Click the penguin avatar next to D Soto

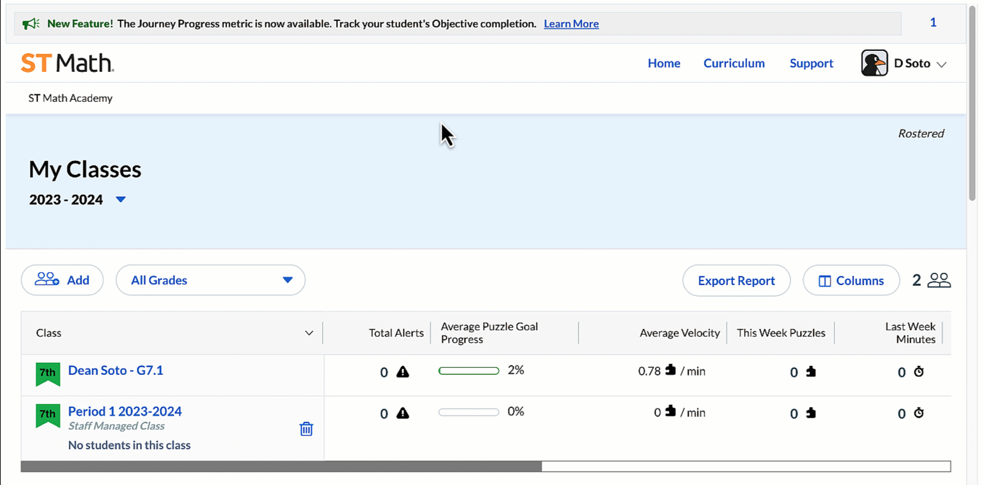[x=874, y=63]
